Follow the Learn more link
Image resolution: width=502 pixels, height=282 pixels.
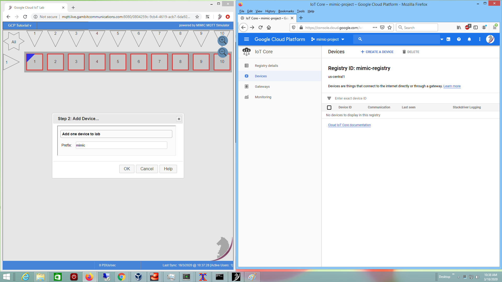pyautogui.click(x=452, y=86)
